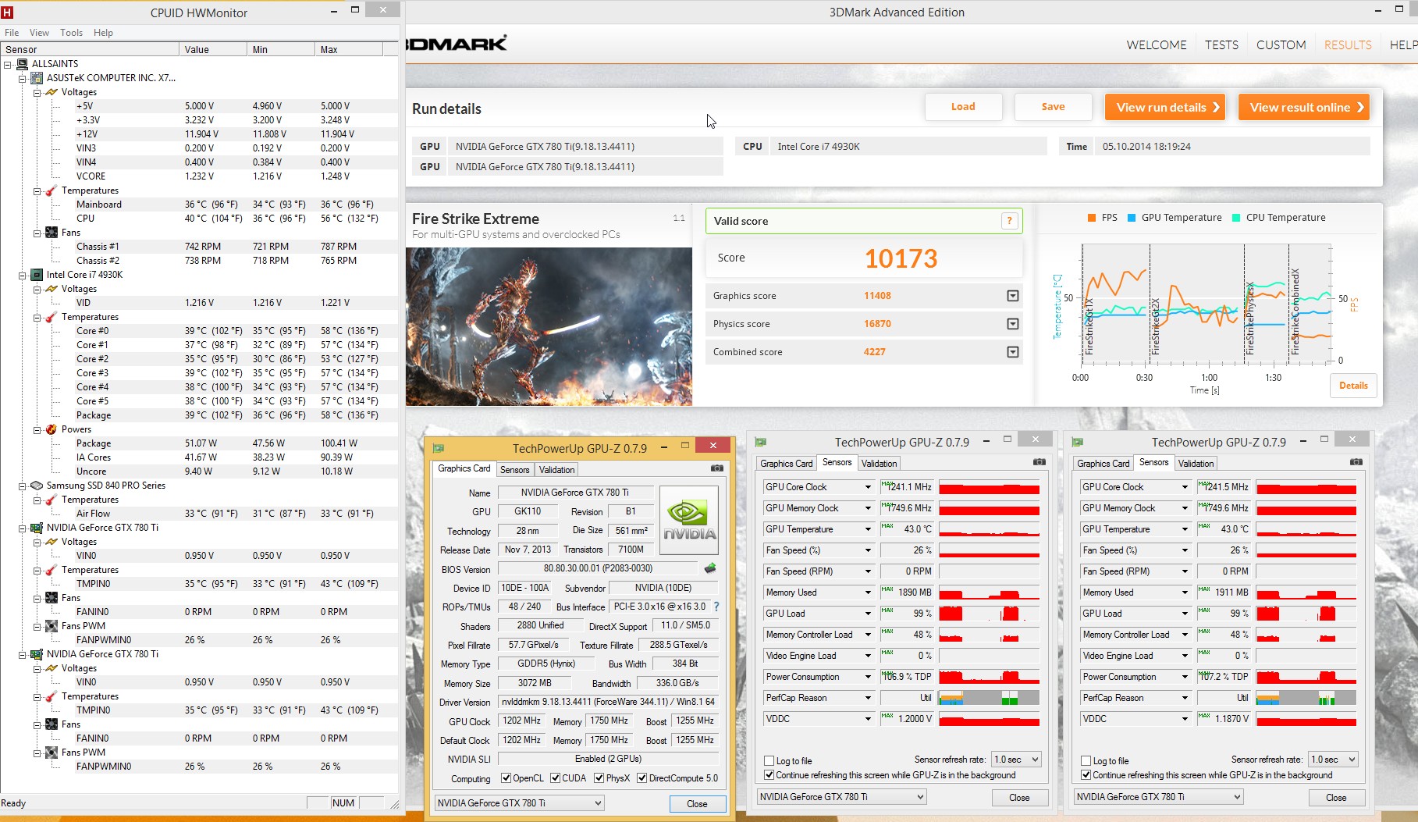Click the Load button in Run details
Viewport: 1418px width, 822px height.
[963, 107]
